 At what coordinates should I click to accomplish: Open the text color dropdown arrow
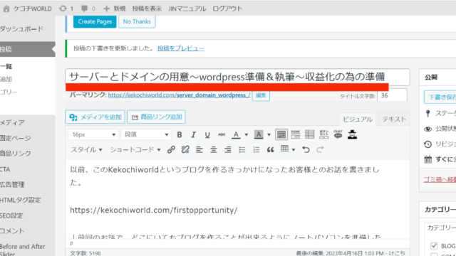click(x=247, y=134)
